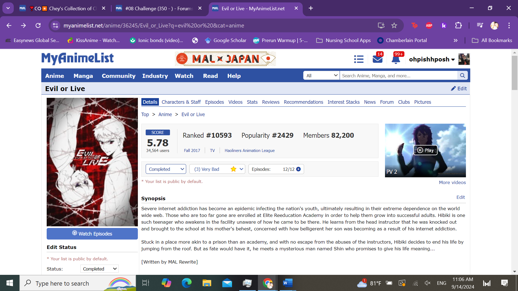The width and height of the screenshot is (518, 291).
Task: Open the Anime nav menu
Action: coord(54,76)
